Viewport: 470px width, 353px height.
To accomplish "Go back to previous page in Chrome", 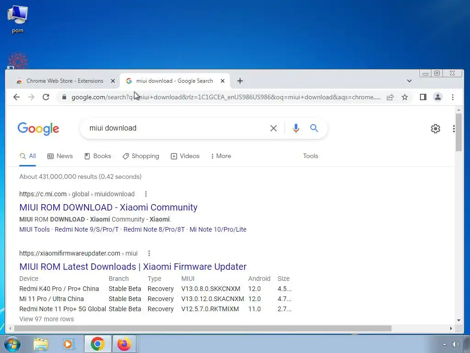I will (17, 97).
